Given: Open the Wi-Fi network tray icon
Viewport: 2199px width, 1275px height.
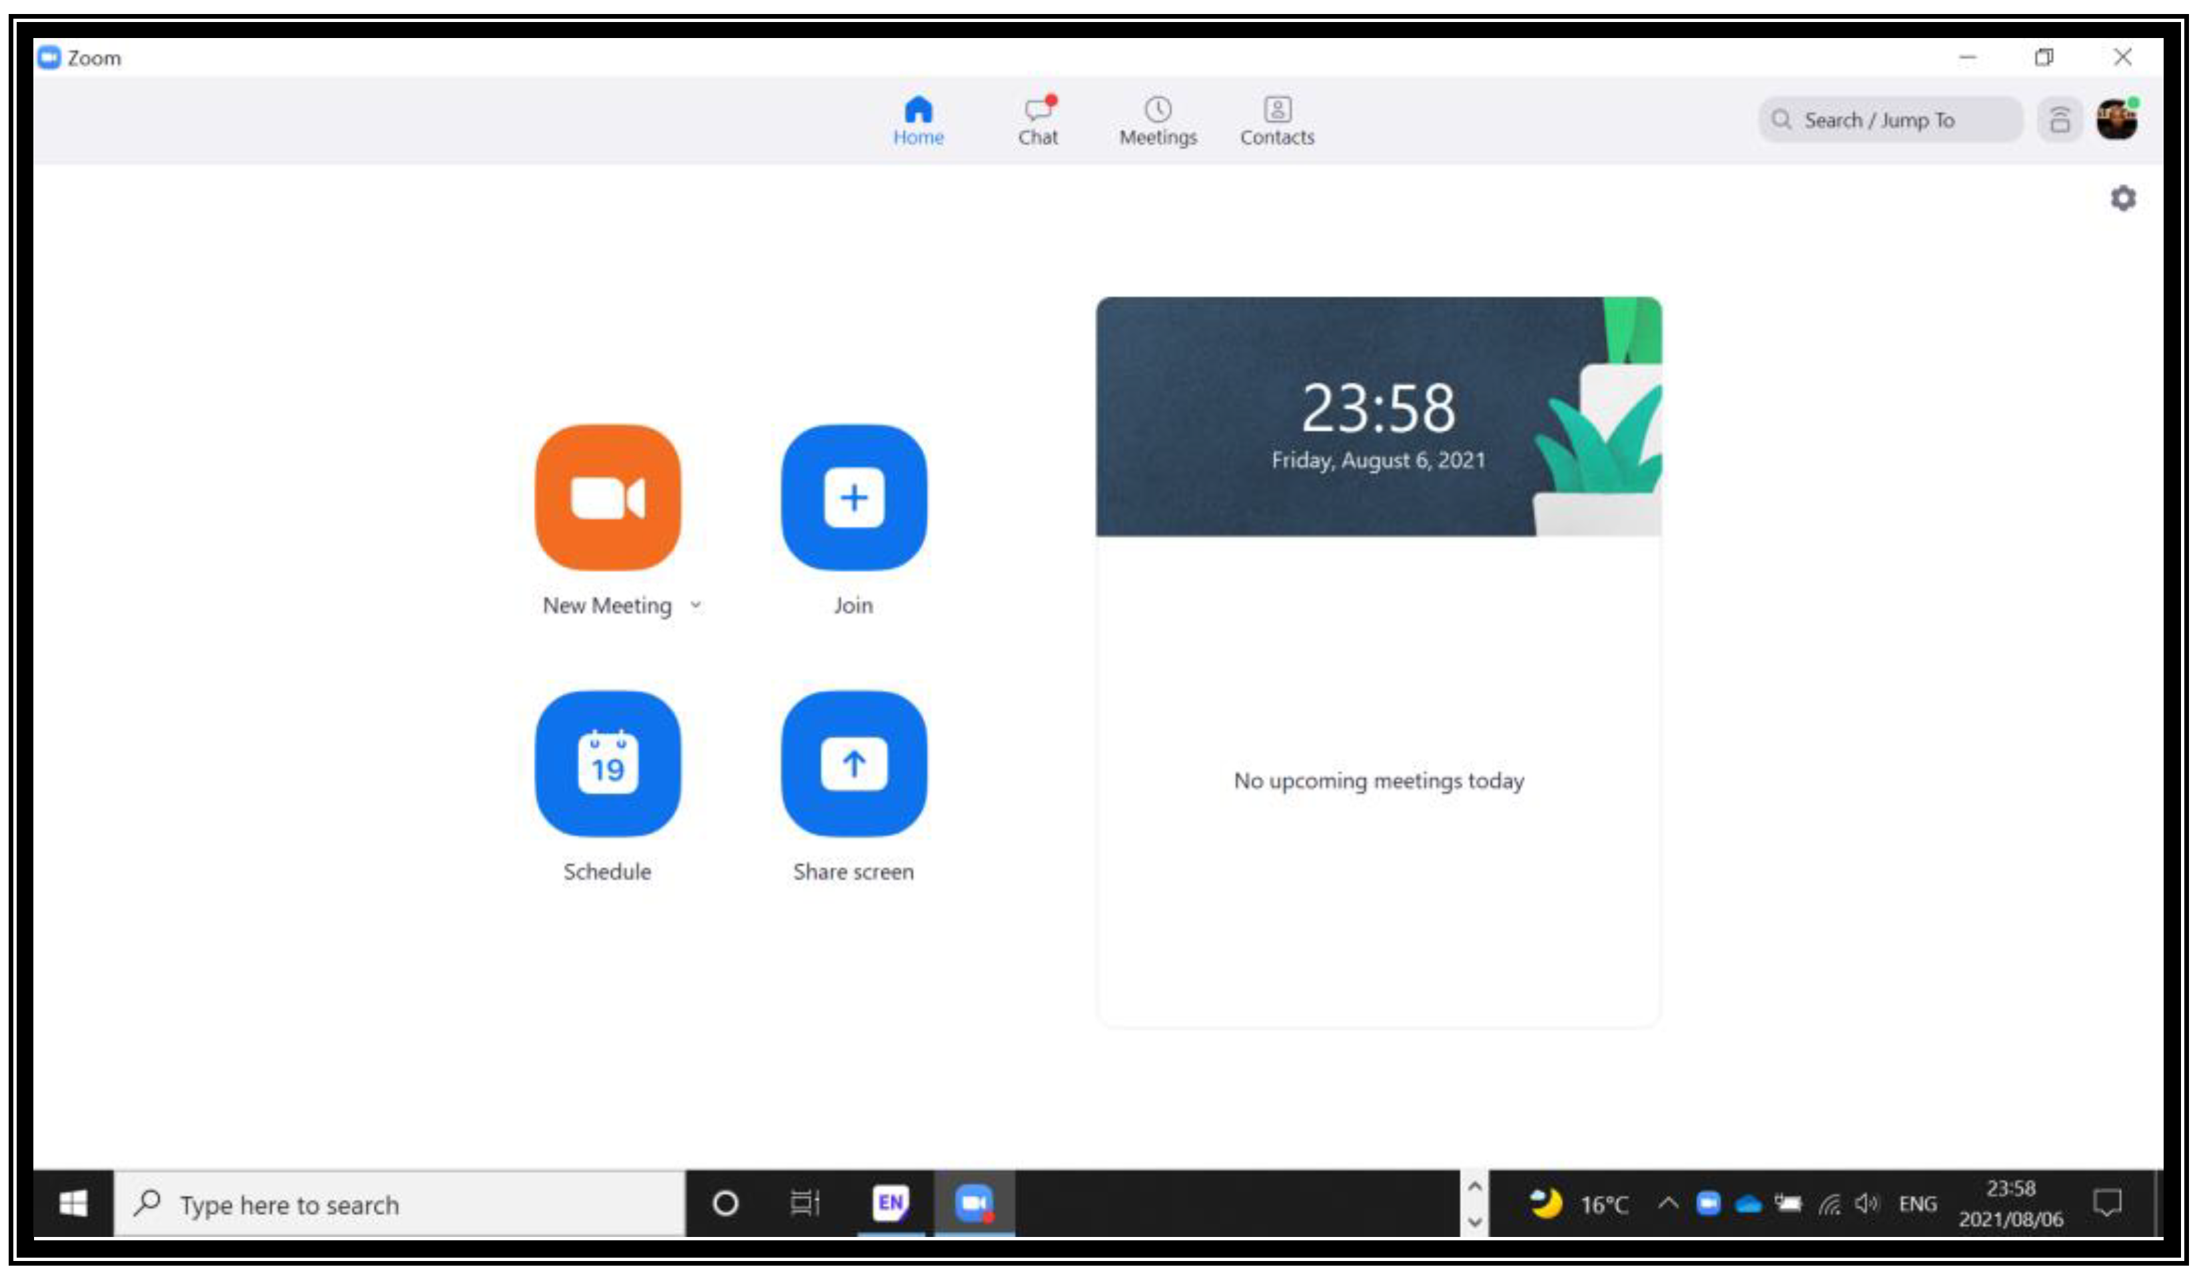Looking at the screenshot, I should click(x=1829, y=1205).
